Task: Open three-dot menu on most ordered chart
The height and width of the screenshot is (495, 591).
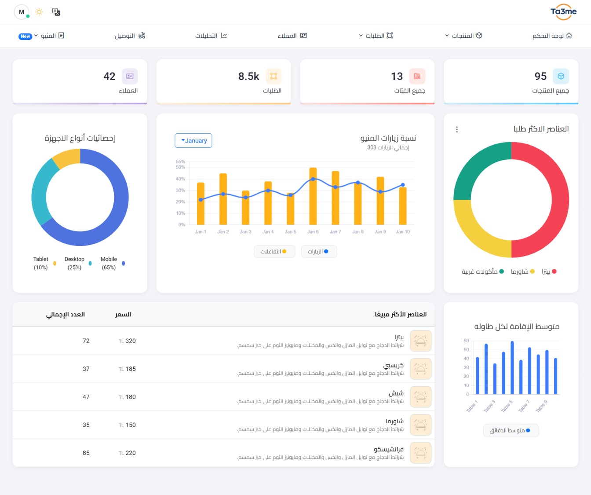Action: [457, 129]
